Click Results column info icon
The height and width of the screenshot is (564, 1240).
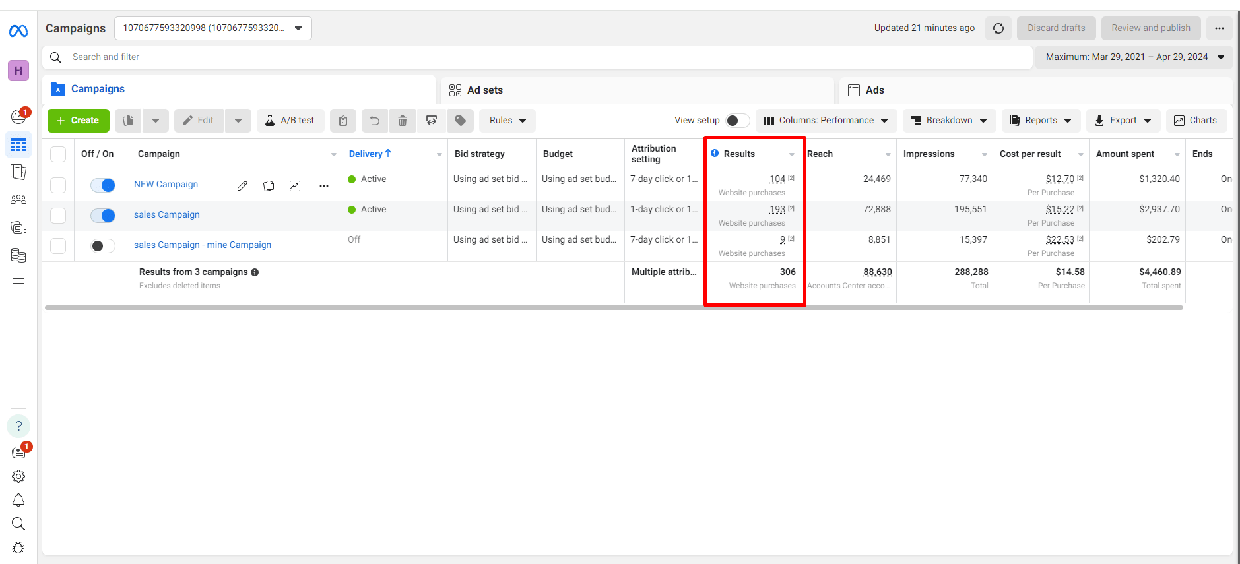(715, 153)
